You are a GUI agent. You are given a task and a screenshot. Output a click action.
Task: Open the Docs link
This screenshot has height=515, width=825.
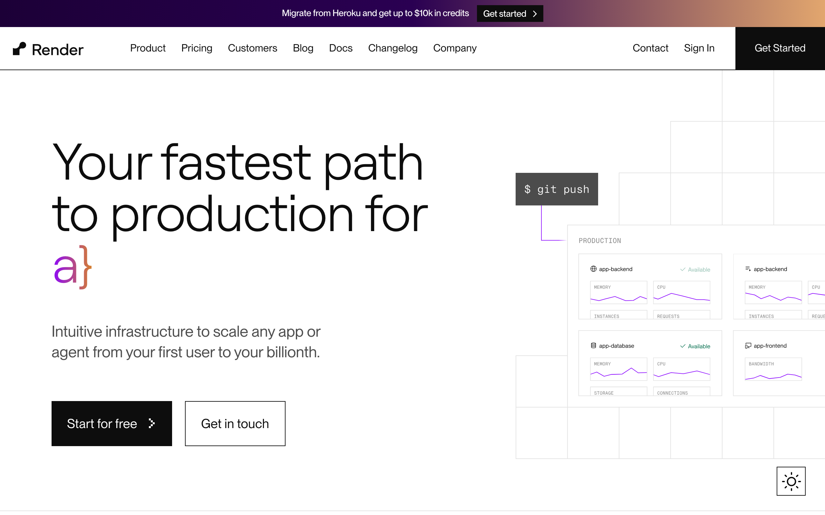tap(341, 48)
